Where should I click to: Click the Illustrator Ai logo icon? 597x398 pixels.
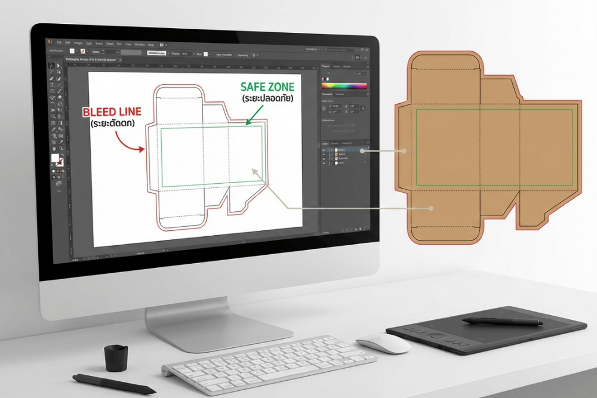50,43
